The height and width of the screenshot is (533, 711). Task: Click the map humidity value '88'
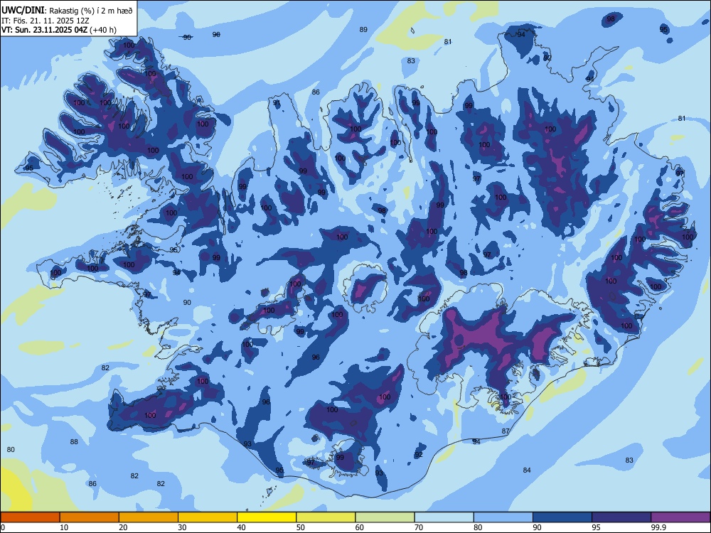(74, 441)
